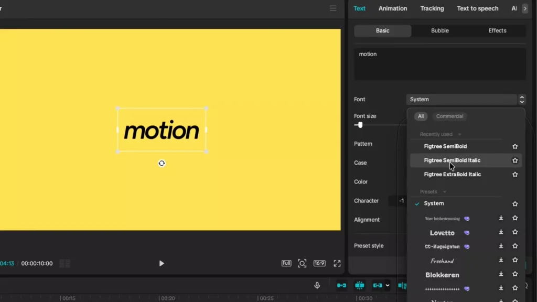The width and height of the screenshot is (537, 302).
Task: Collapse the Presets font section
Action: 445,192
